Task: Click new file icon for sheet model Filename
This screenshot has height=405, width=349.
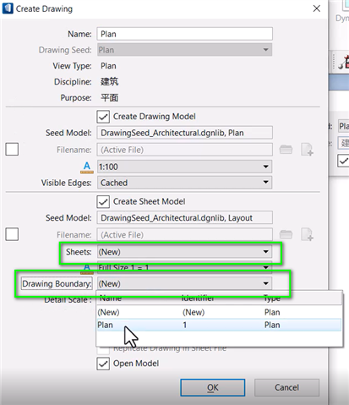Action: pos(307,234)
